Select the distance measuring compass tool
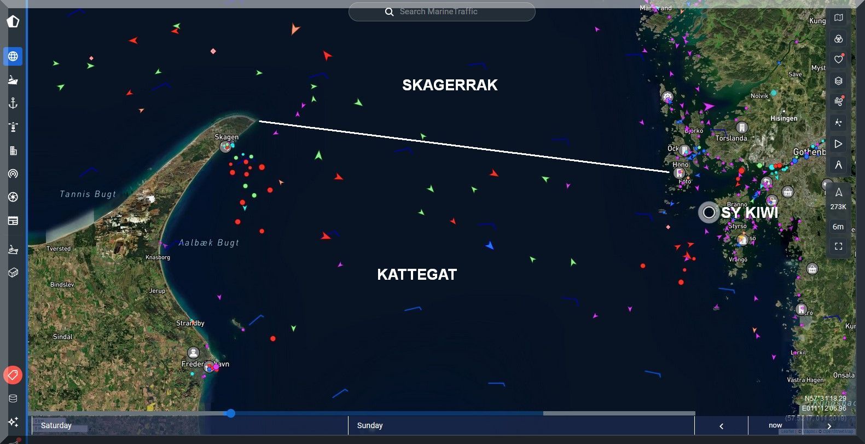 (x=838, y=165)
